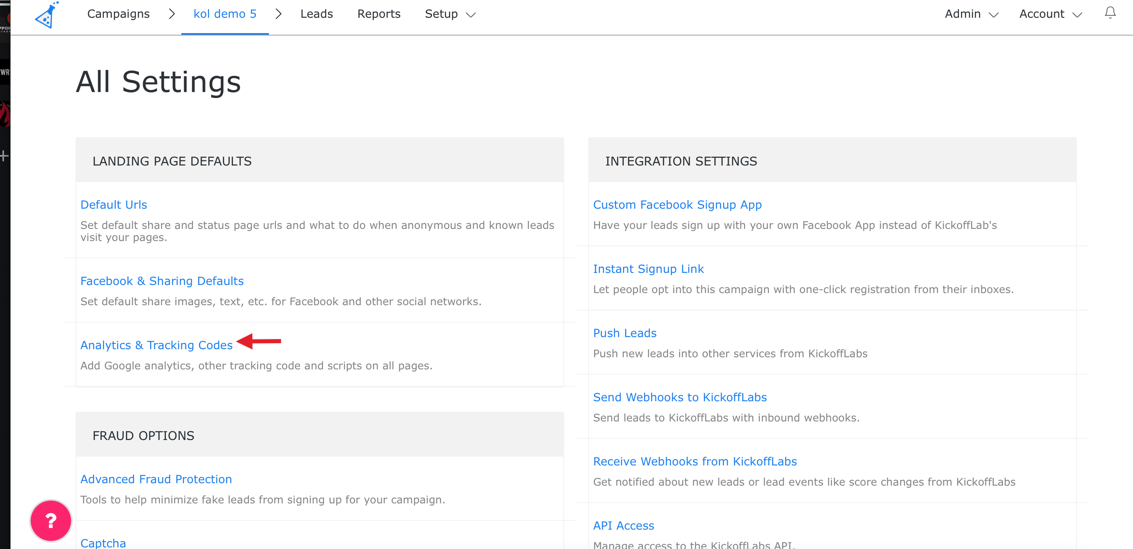Image resolution: width=1133 pixels, height=549 pixels.
Task: Open the Reports menu item
Action: tap(379, 14)
